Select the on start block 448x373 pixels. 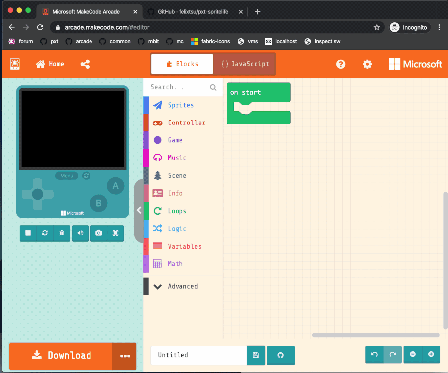[x=259, y=92]
